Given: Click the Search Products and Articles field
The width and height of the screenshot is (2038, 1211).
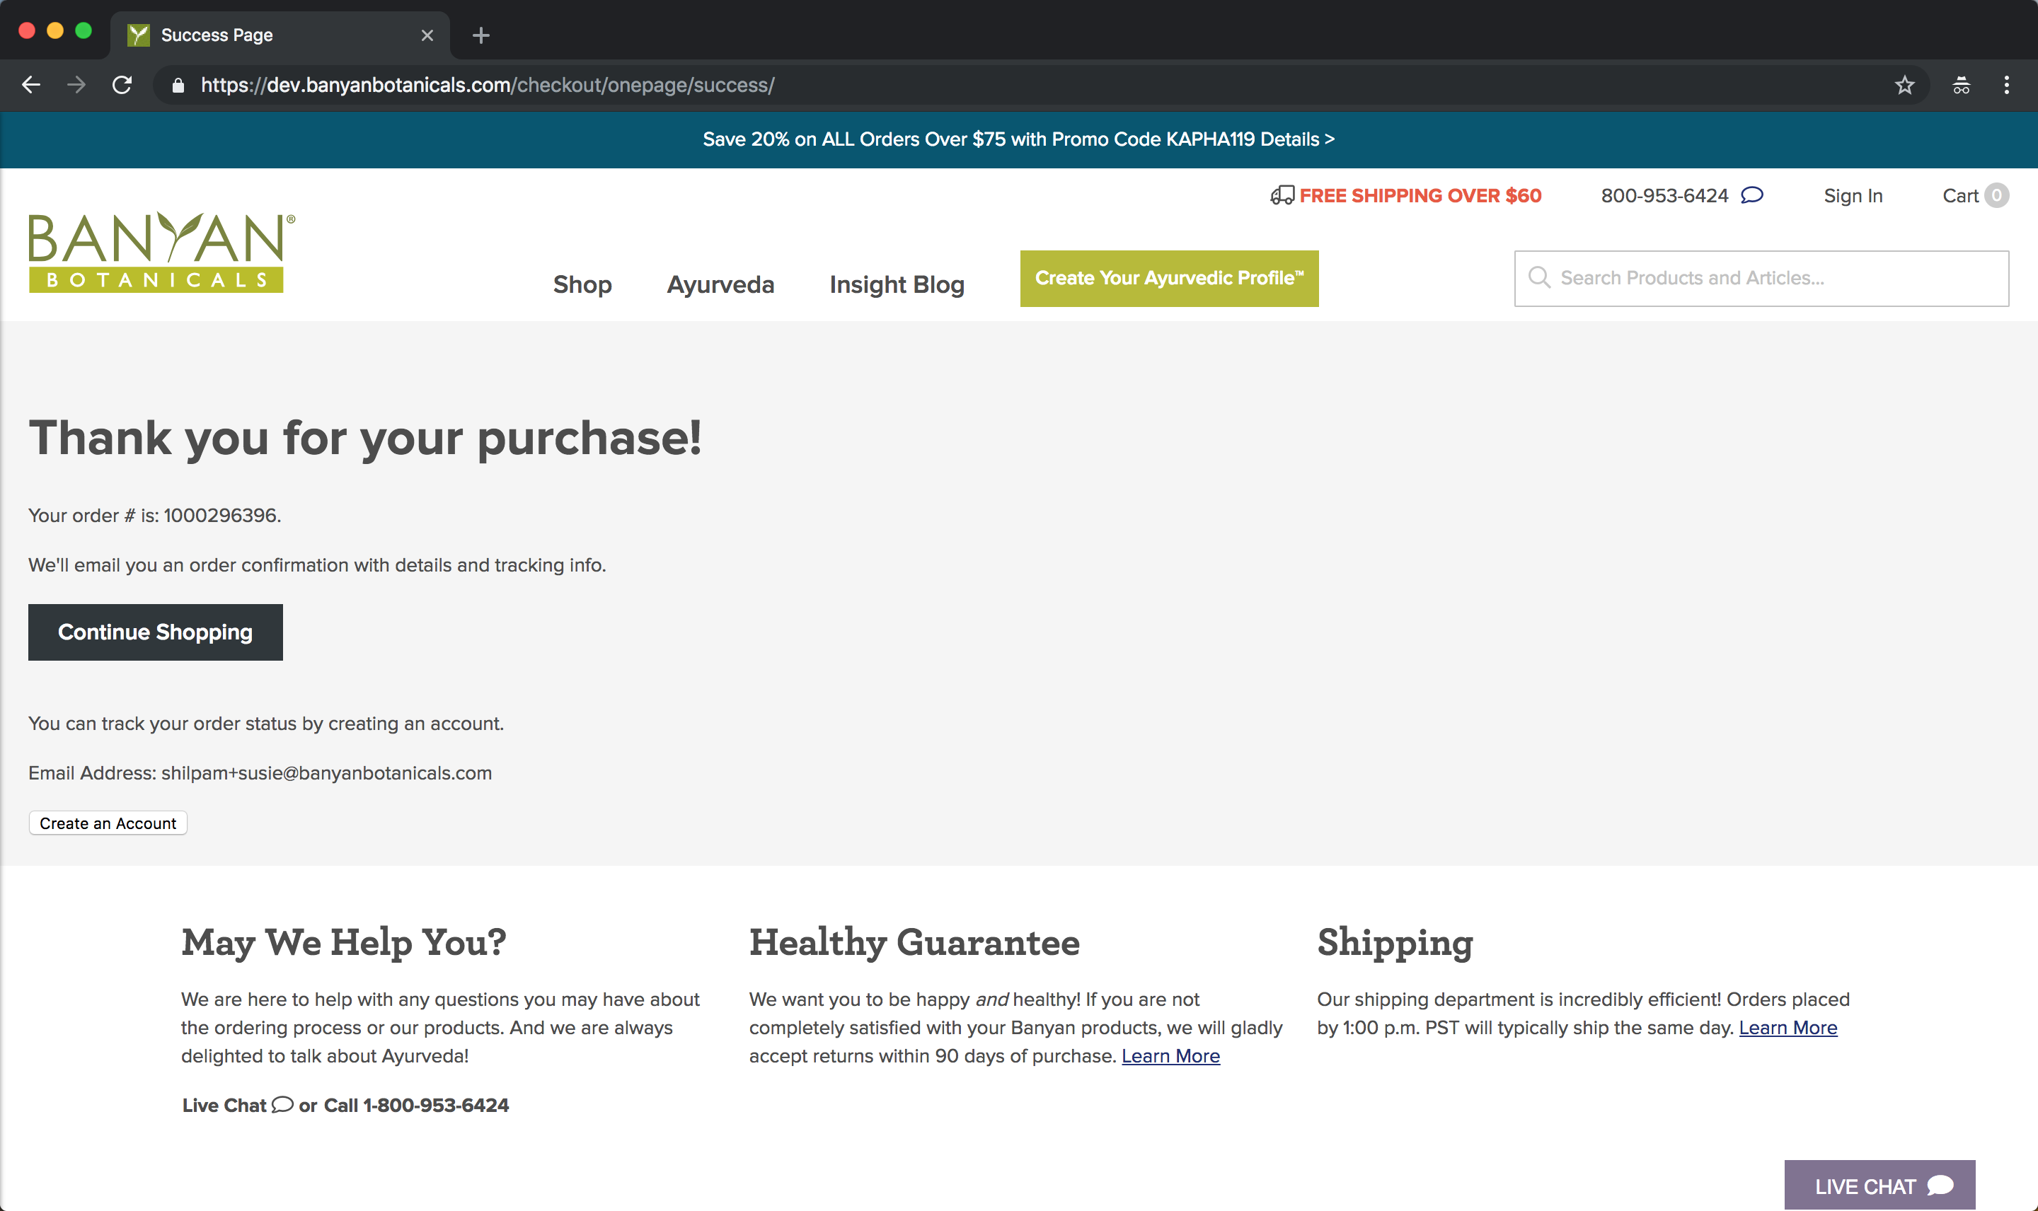Looking at the screenshot, I should [x=1761, y=278].
